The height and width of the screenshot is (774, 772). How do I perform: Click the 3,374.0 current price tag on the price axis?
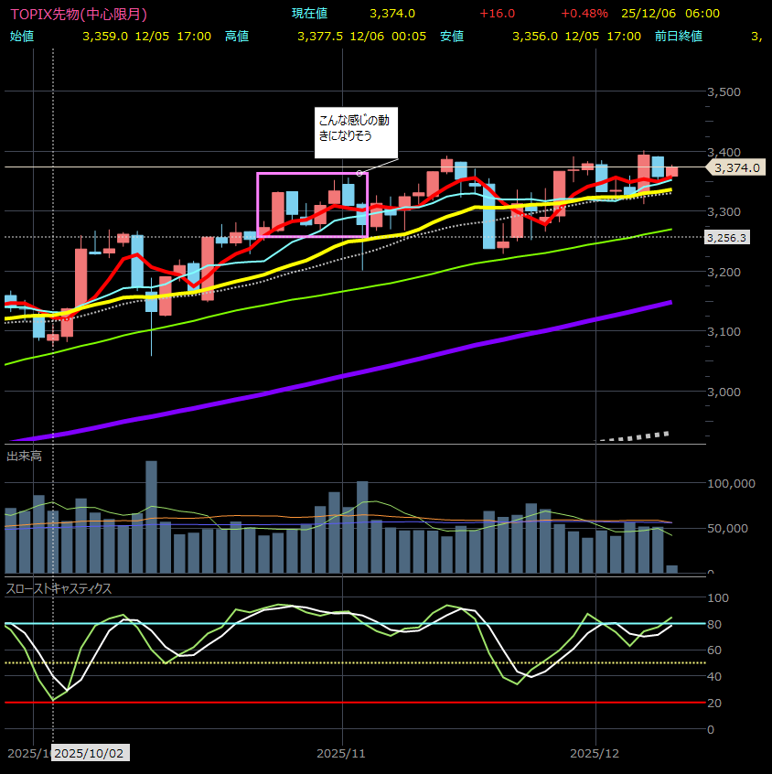coord(737,167)
